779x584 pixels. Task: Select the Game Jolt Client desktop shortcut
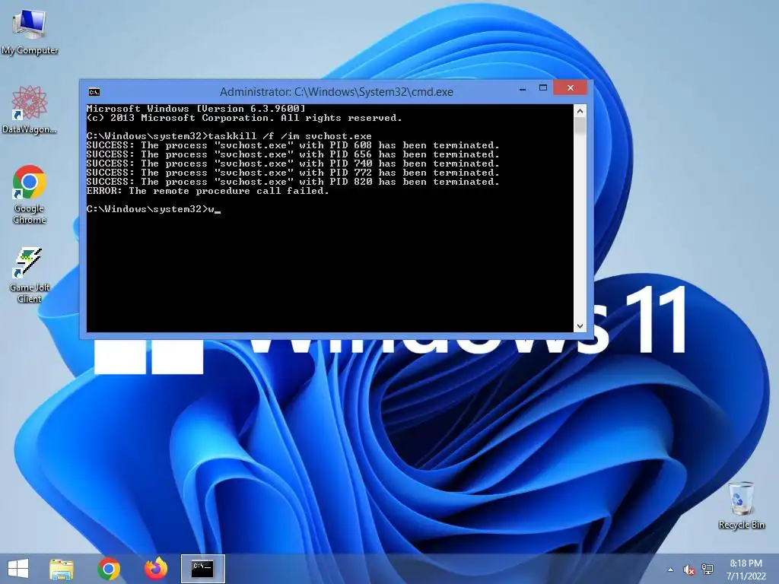(x=30, y=275)
